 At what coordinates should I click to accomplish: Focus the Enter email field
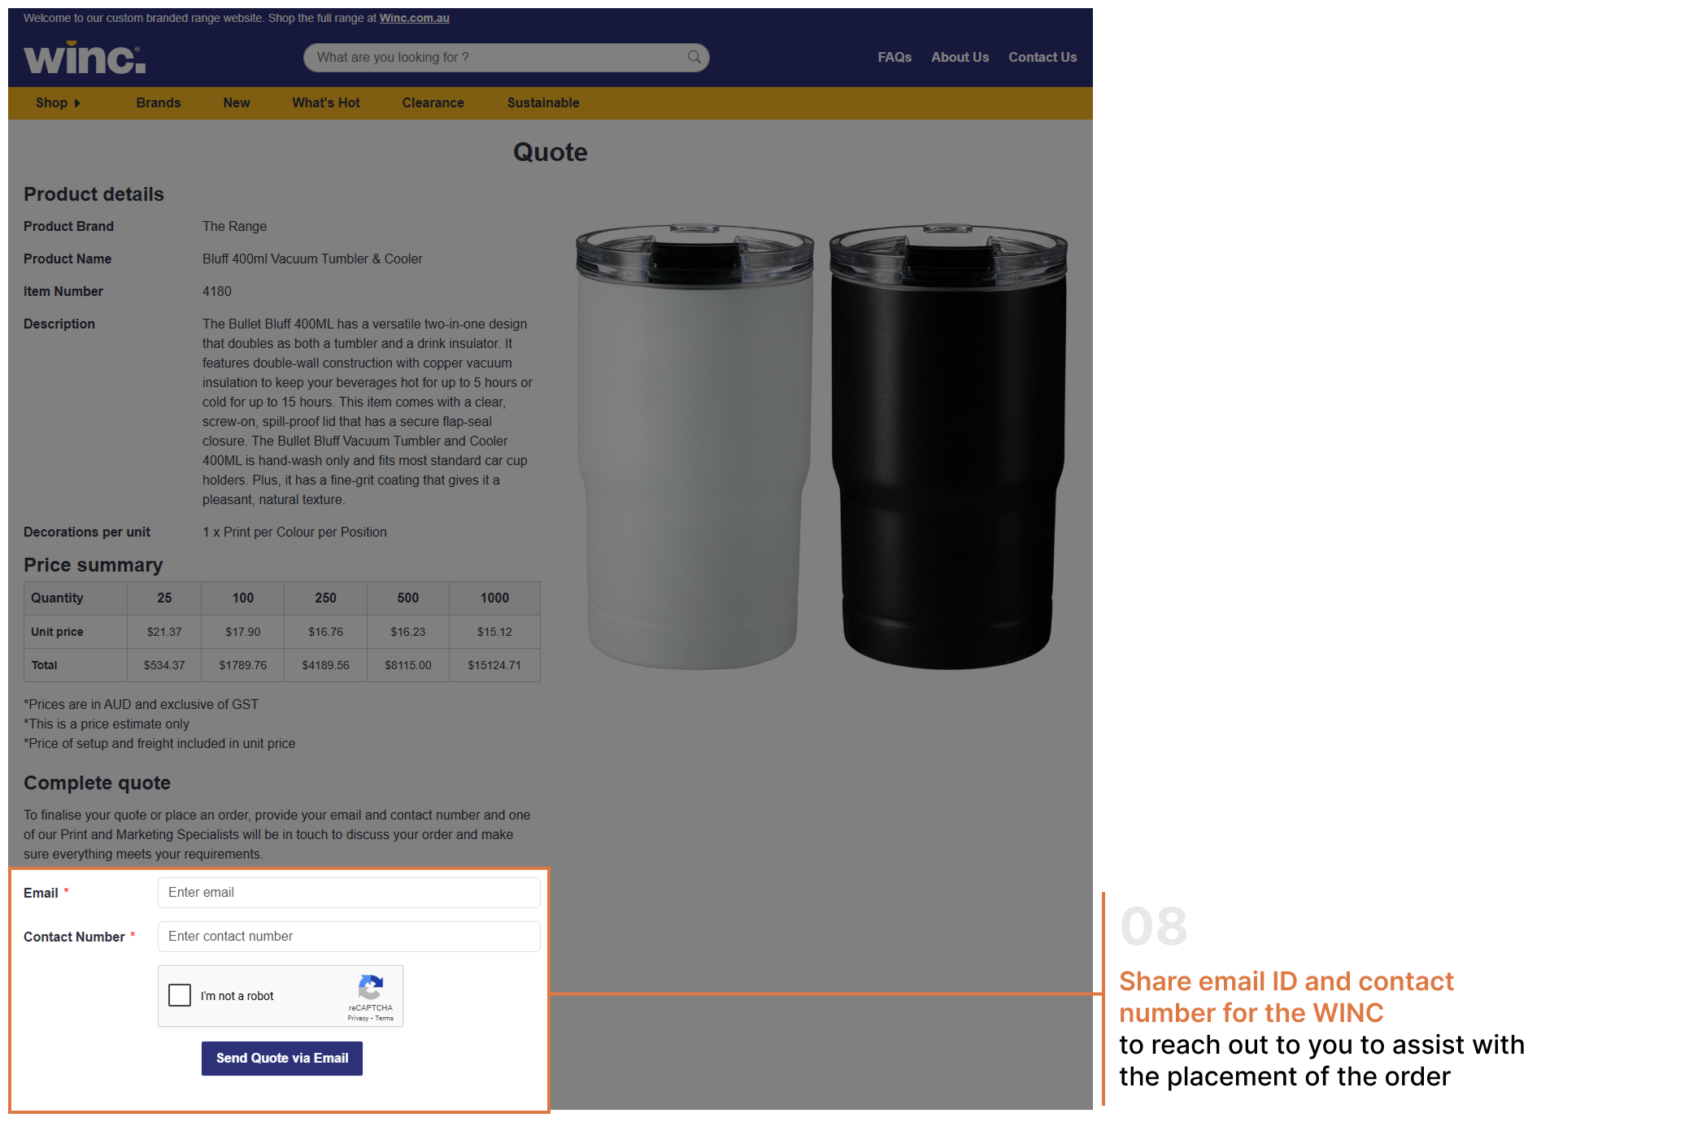(349, 893)
